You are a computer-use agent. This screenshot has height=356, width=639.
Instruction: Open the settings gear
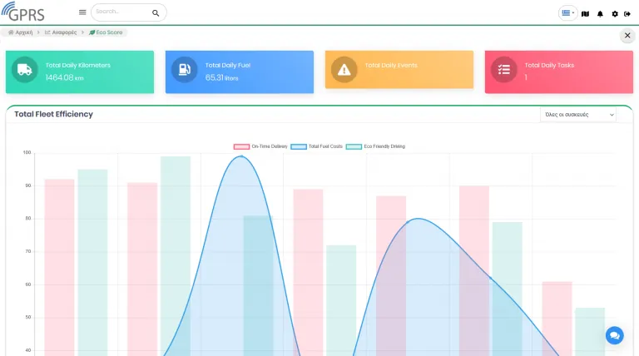(x=615, y=14)
